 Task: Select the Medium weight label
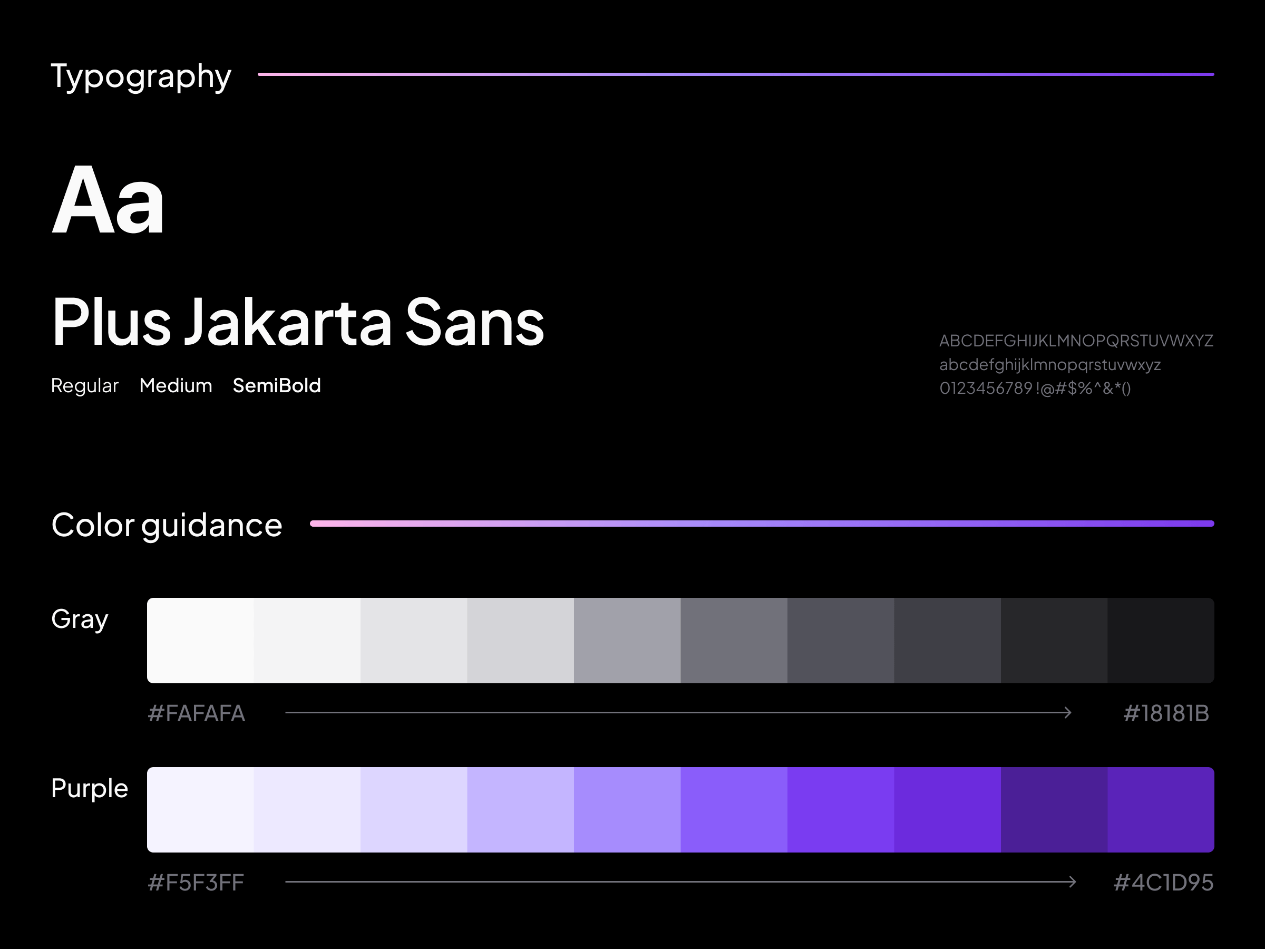point(176,386)
